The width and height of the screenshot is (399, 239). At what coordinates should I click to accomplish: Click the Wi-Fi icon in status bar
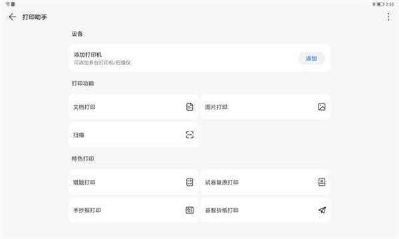pyautogui.click(x=8, y=4)
